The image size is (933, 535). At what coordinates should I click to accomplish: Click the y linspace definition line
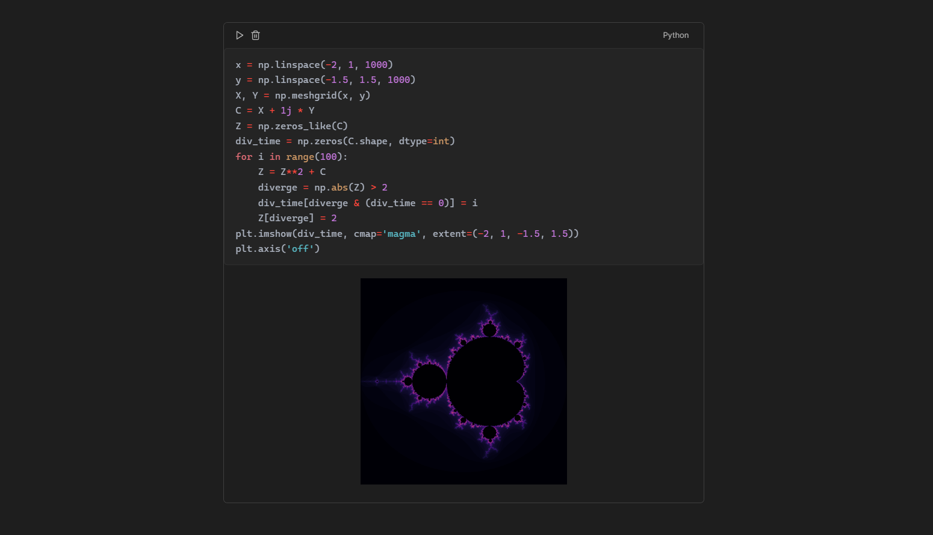coord(325,79)
